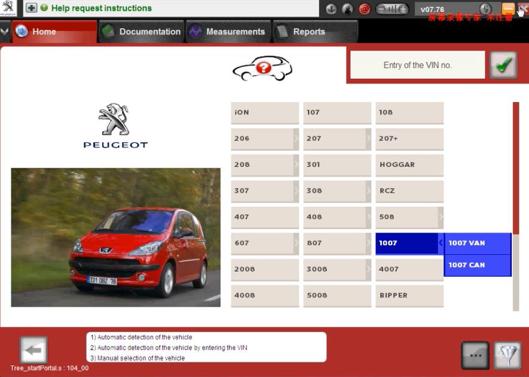Select the 1007 model button
This screenshot has height=377, width=529.
tap(406, 243)
